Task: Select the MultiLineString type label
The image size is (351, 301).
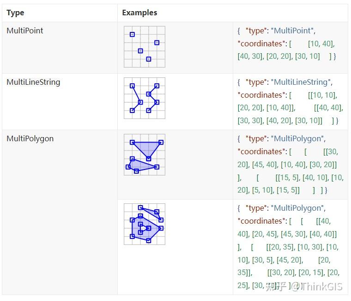Action: [x=33, y=82]
